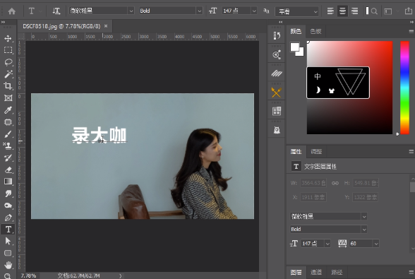Toggle text orientation button
Viewport: 415px width, 279px height.
pyautogui.click(x=56, y=11)
